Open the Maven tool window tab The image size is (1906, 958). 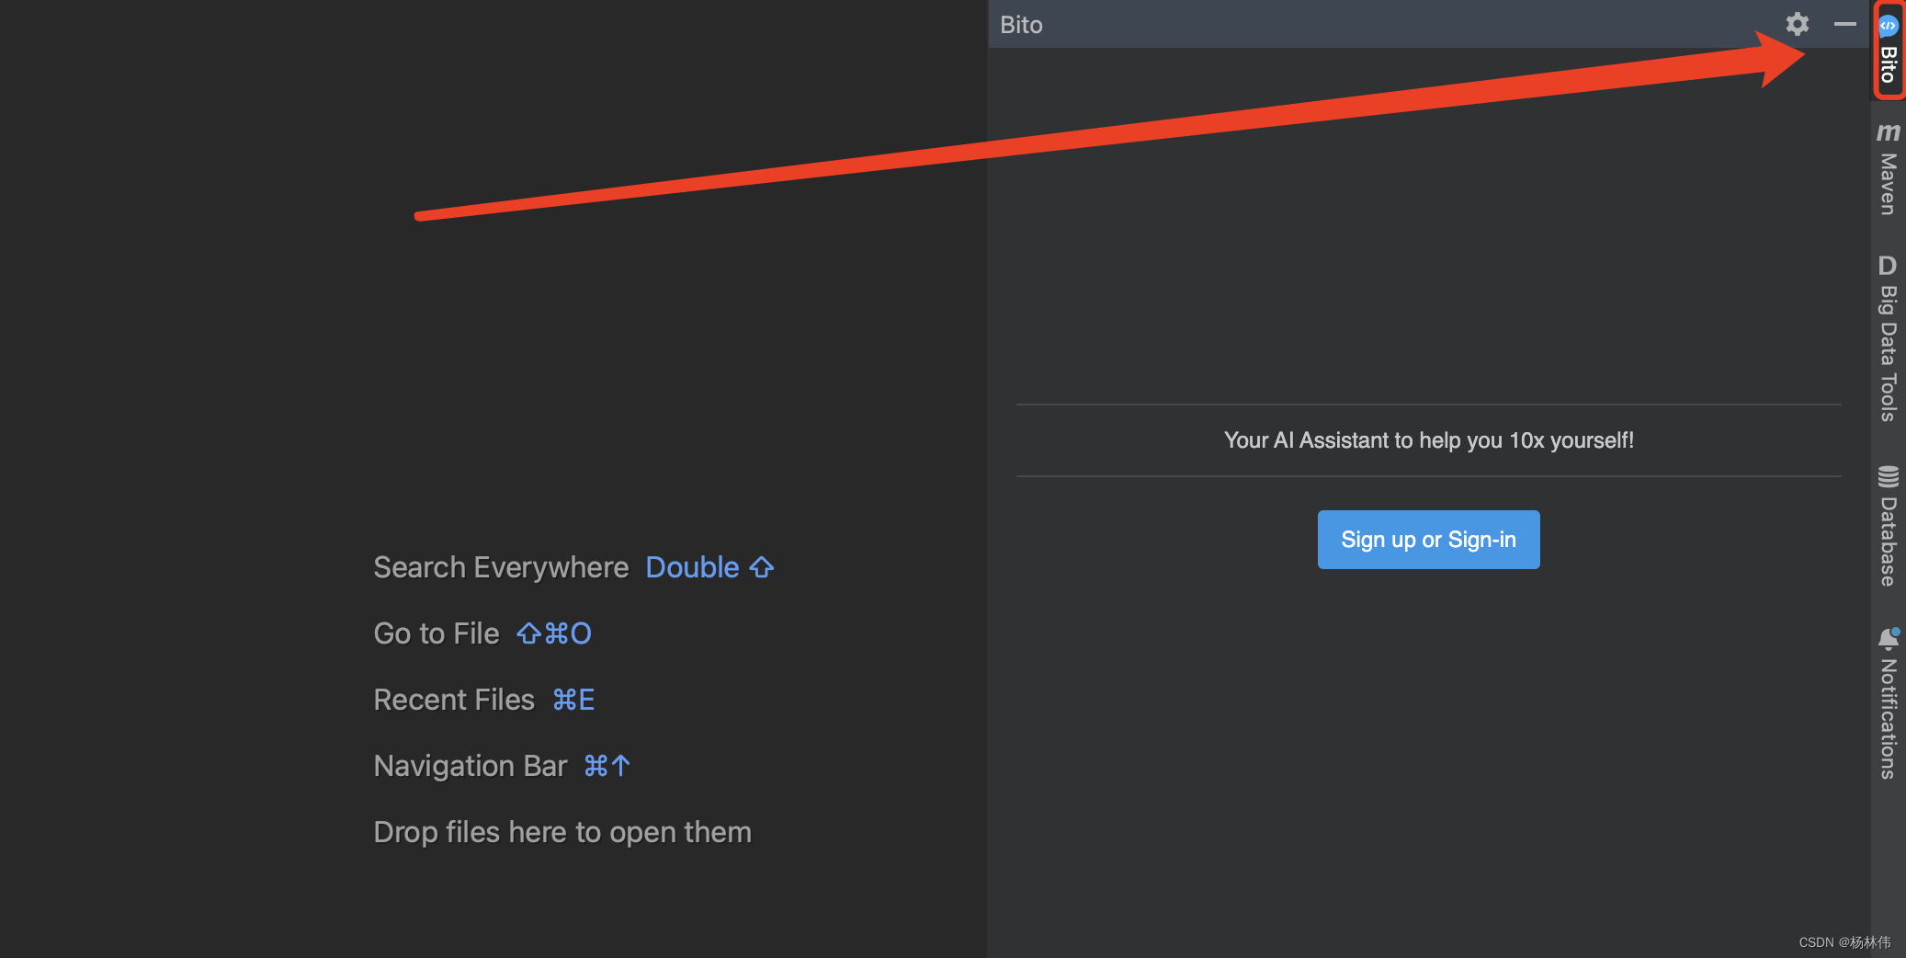click(1889, 184)
